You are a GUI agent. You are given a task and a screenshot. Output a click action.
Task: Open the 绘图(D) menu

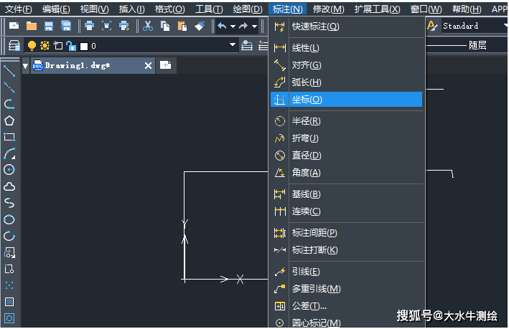[248, 9]
